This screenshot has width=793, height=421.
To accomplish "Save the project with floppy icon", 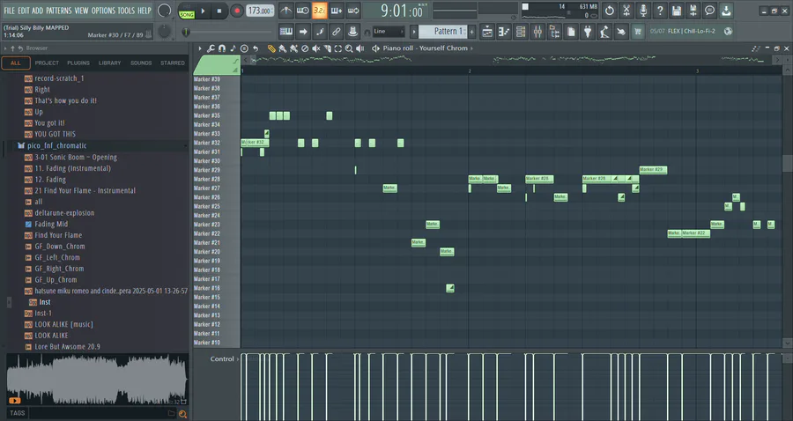I will pos(676,10).
